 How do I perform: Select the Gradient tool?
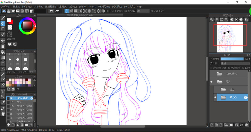pos(3,58)
